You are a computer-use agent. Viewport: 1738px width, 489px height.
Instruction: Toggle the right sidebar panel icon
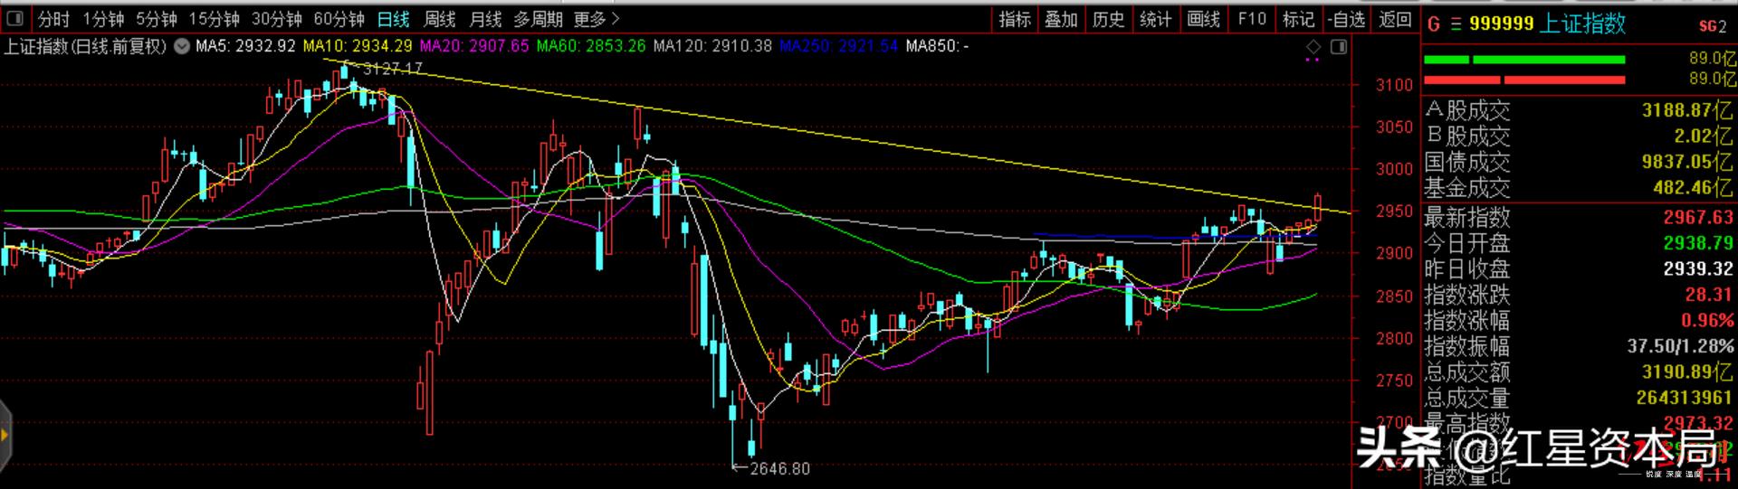[1339, 46]
